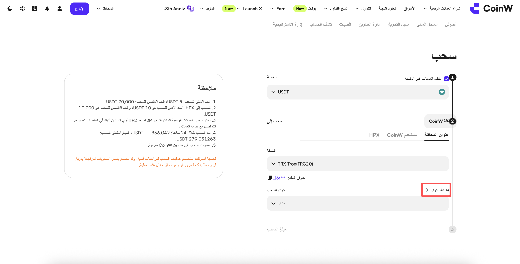The height and width of the screenshot is (264, 520).
Task: Open العقود الآجلة futures menu item
Action: tap(387, 9)
